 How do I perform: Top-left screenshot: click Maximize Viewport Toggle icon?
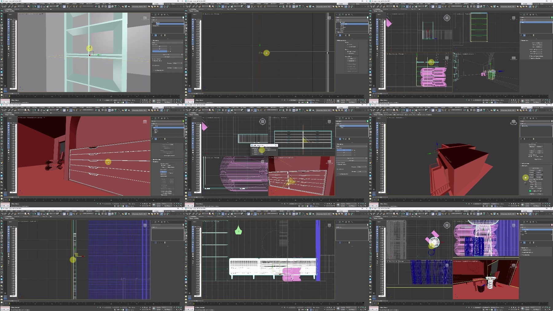pos(181,102)
